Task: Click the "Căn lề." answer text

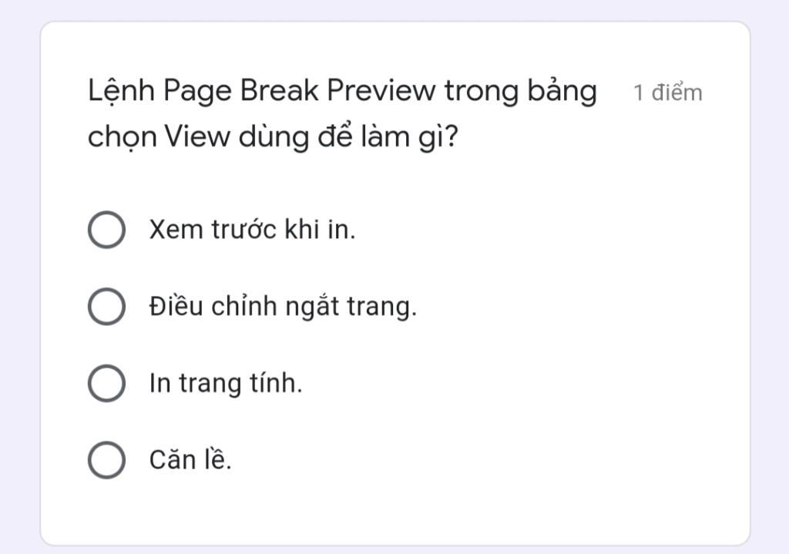Action: [190, 461]
